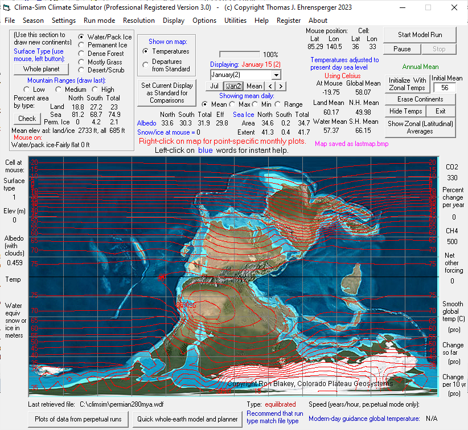Click the blue Albedo help link
Viewport: 468px width, 430px height.
[146, 123]
